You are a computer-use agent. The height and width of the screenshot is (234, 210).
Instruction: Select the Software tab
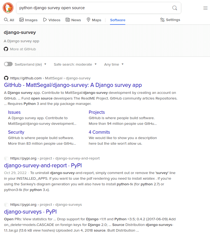point(118,20)
